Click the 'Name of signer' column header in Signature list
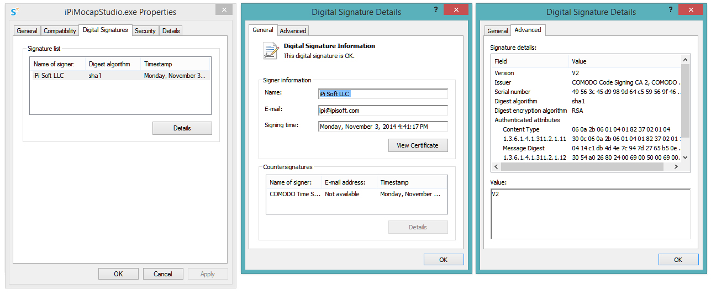 (57, 64)
